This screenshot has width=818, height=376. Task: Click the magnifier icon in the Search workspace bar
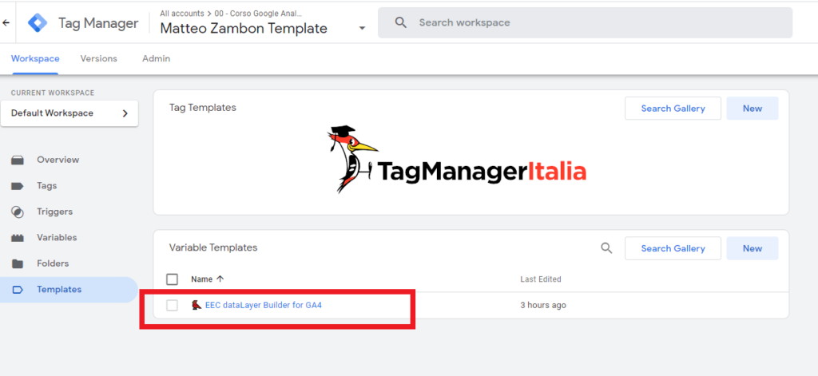tap(401, 22)
